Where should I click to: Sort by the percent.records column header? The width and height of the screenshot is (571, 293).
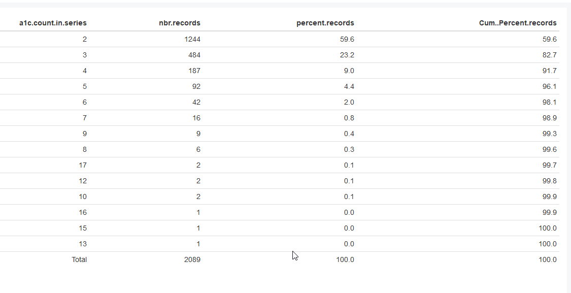325,23
